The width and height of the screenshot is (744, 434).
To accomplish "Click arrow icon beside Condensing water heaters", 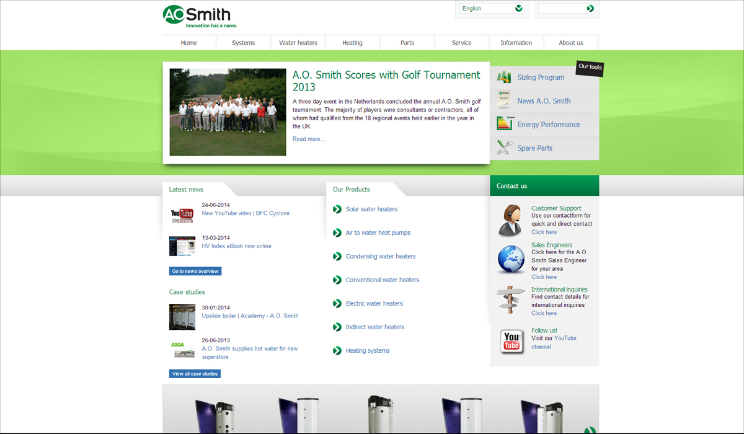I will coord(337,256).
